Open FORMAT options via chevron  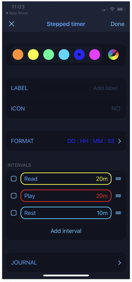tap(120, 141)
